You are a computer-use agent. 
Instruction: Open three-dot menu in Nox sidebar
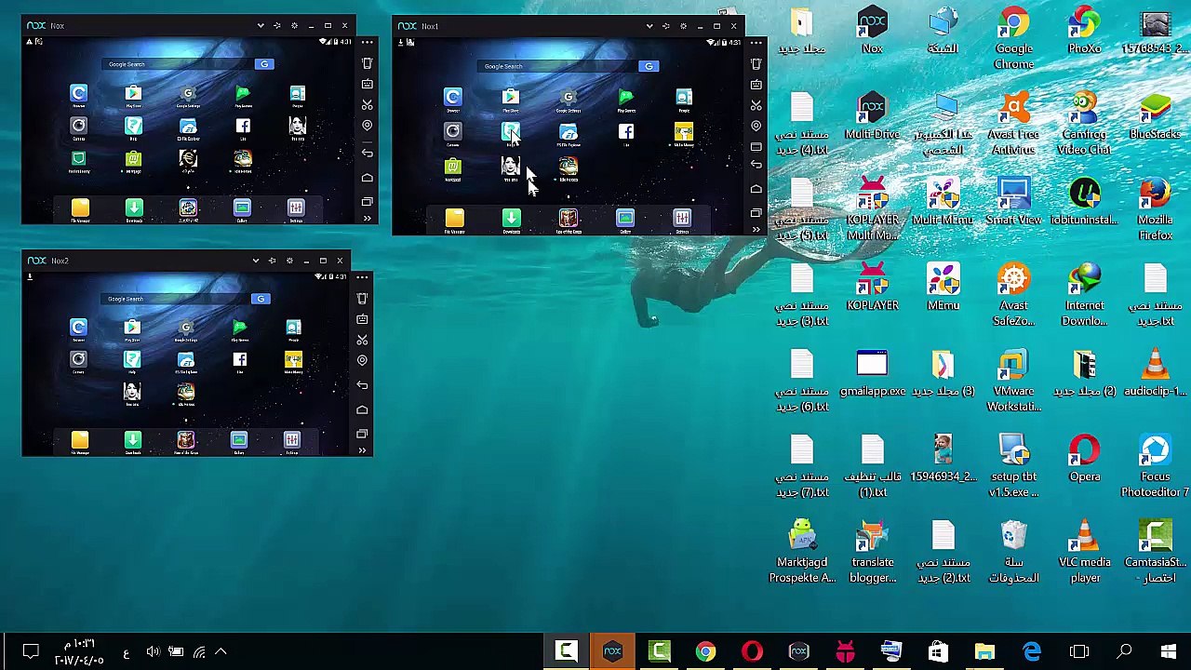point(368,43)
